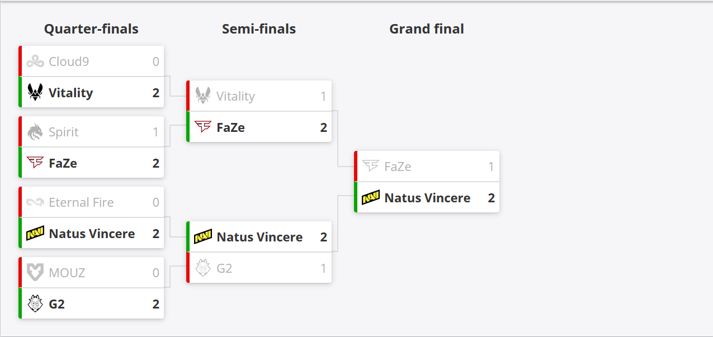713x337 pixels.
Task: Select Natus Vincere name in grand final
Action: click(x=427, y=198)
